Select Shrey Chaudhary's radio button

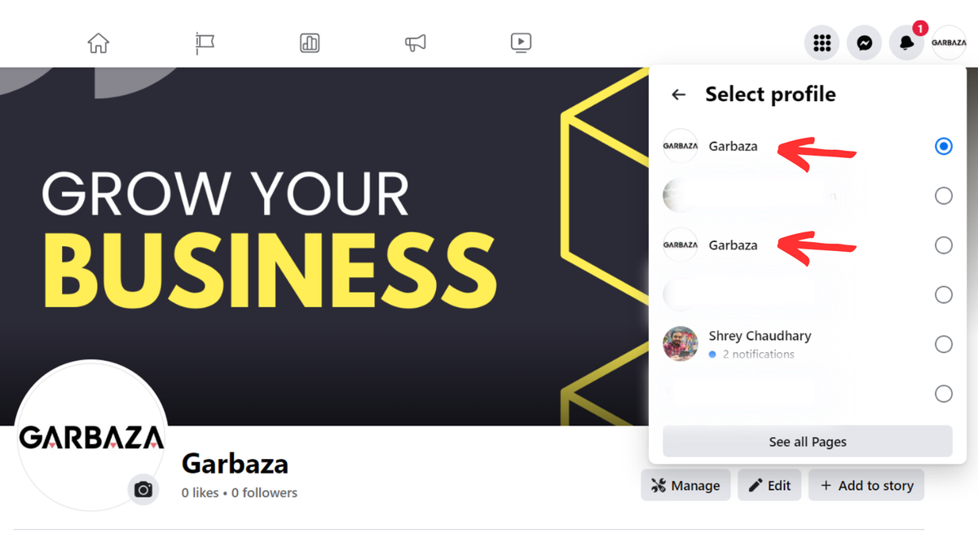click(943, 344)
